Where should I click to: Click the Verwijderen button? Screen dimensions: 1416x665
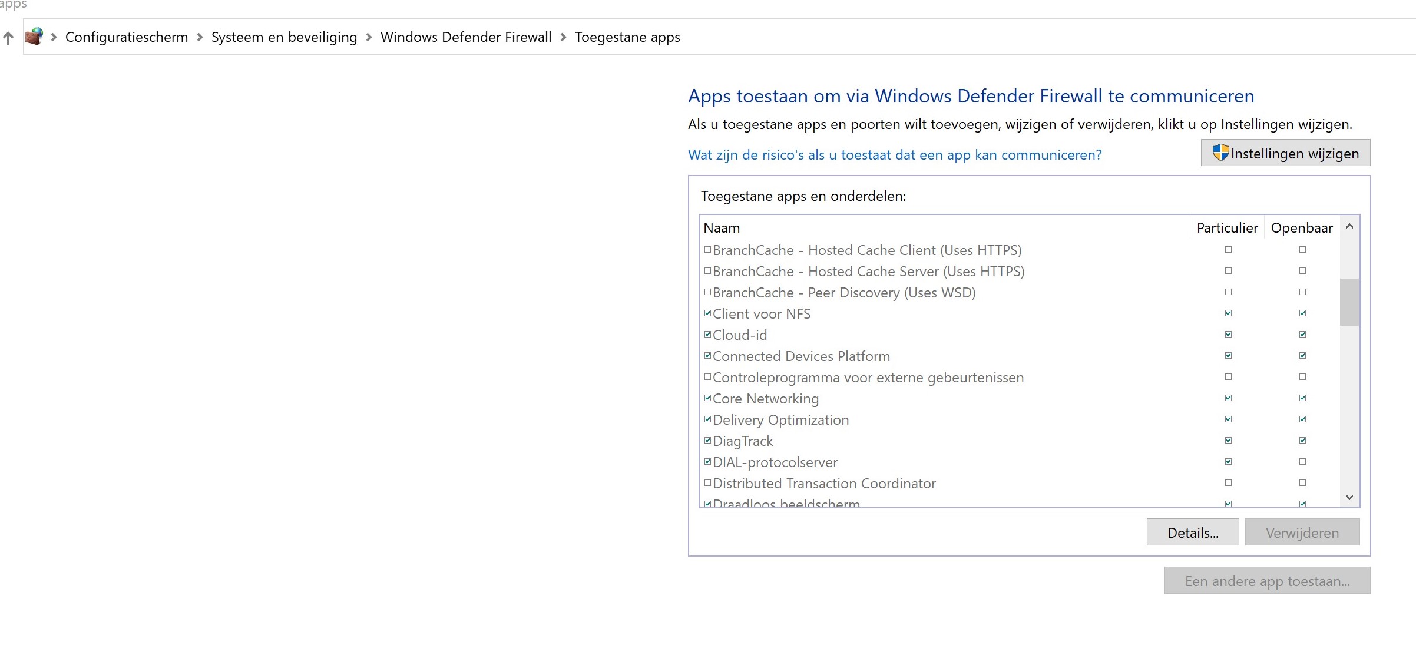[x=1302, y=532]
